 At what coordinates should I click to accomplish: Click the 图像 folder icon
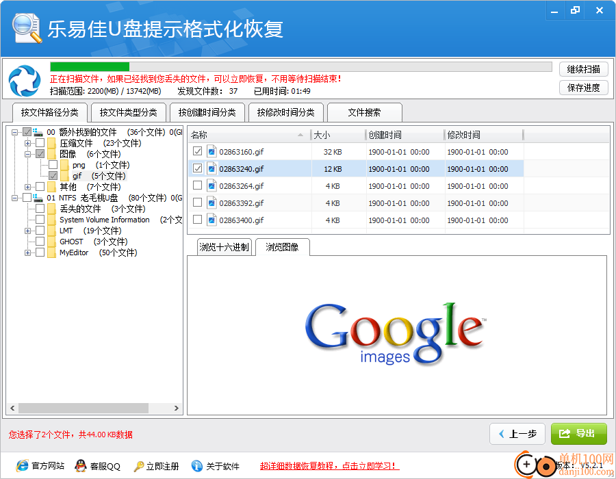pyautogui.click(x=51, y=154)
